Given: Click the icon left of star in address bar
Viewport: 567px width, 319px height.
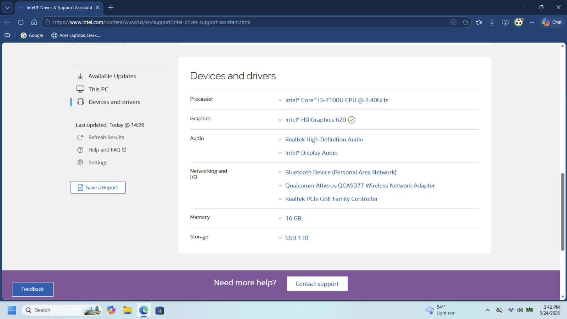Looking at the screenshot, I should (x=453, y=22).
